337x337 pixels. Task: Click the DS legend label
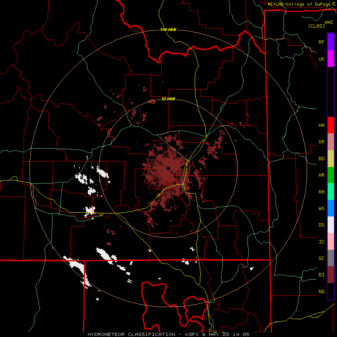pyautogui.click(x=321, y=225)
